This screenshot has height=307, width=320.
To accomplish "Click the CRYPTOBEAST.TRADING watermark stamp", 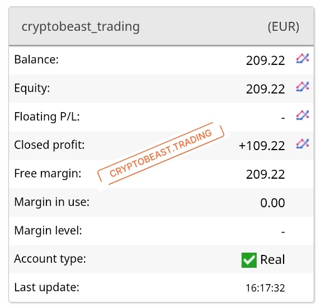I will 161,153.
